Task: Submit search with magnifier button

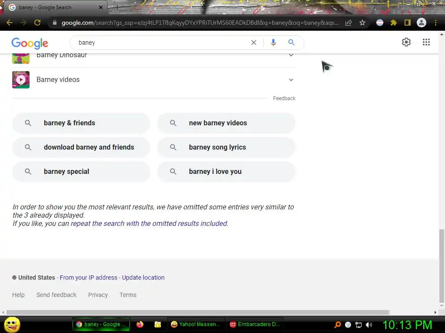Action: coord(291,42)
